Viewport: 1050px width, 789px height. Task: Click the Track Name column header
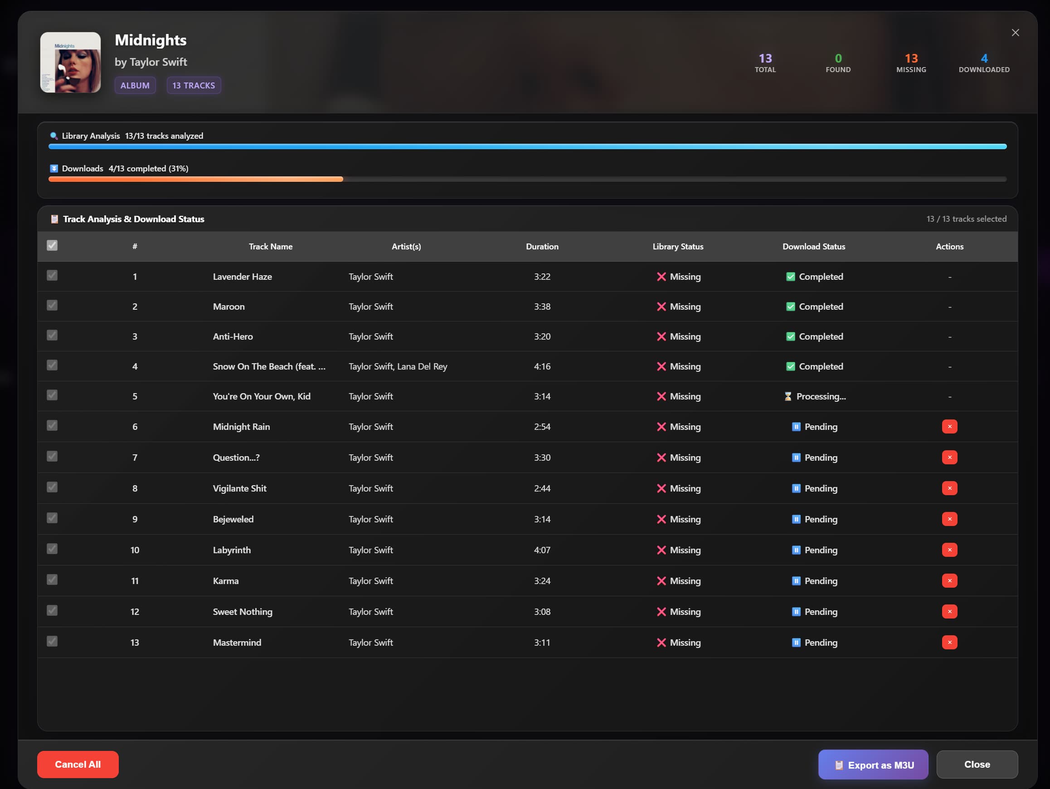pos(271,246)
